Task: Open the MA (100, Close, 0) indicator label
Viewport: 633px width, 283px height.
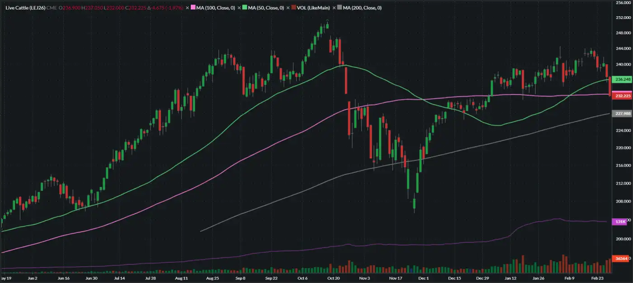Action: point(216,8)
